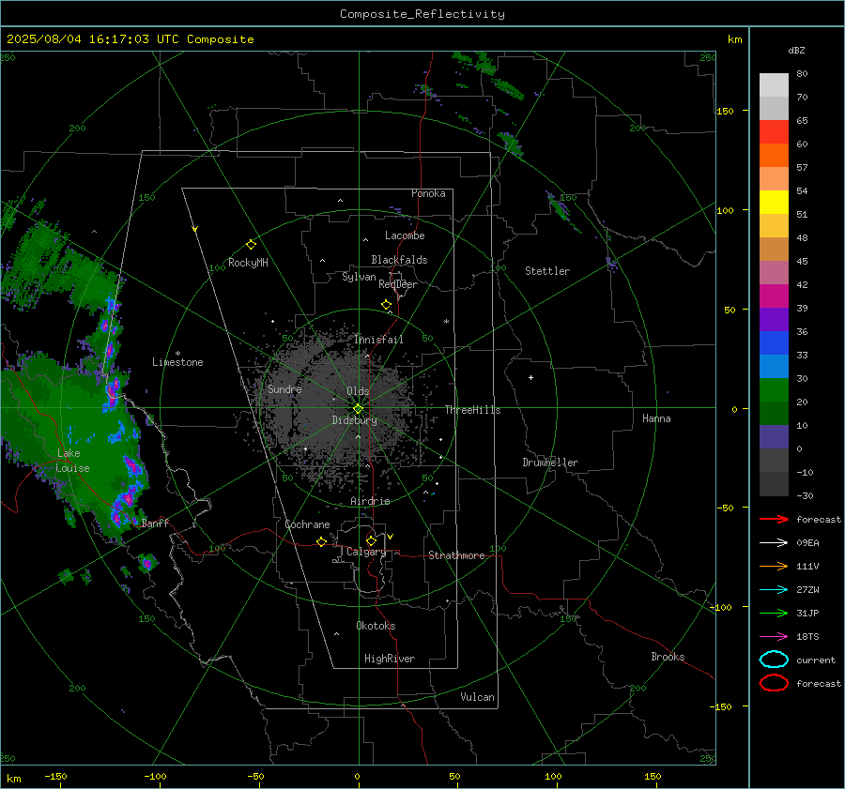Click the RockyMH label
The width and height of the screenshot is (845, 789).
(x=248, y=263)
